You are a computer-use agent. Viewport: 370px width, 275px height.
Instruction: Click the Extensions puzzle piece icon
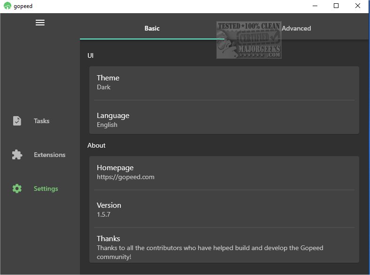tap(17, 155)
